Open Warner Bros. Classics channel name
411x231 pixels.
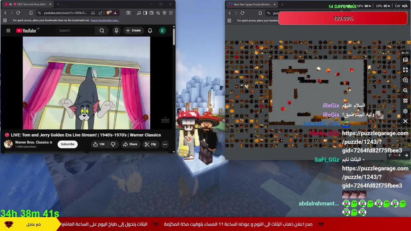tap(32, 142)
